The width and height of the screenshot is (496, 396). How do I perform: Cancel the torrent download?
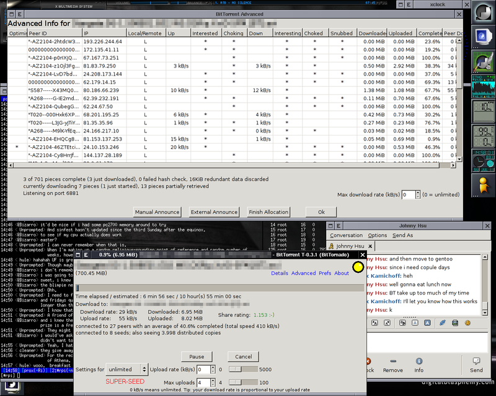(244, 356)
